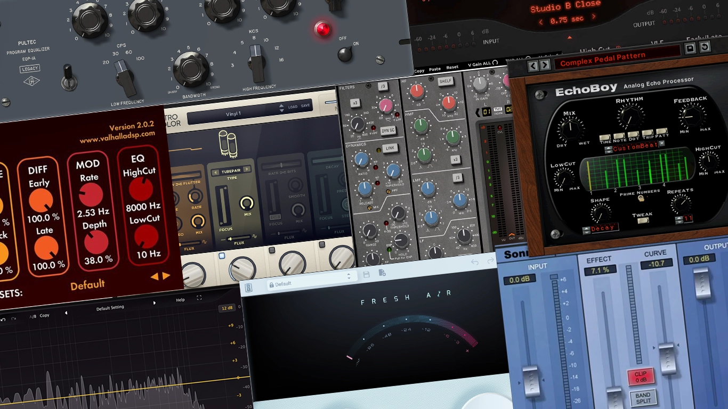Click the EchoBoy revert arrow icon
The width and height of the screenshot is (728, 409).
[x=705, y=48]
